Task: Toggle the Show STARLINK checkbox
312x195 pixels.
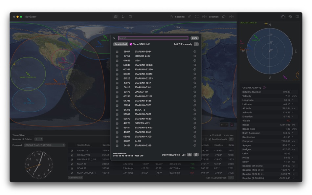Action: coord(131,44)
